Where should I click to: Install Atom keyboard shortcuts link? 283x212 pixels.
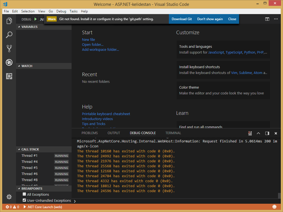(x=258, y=73)
